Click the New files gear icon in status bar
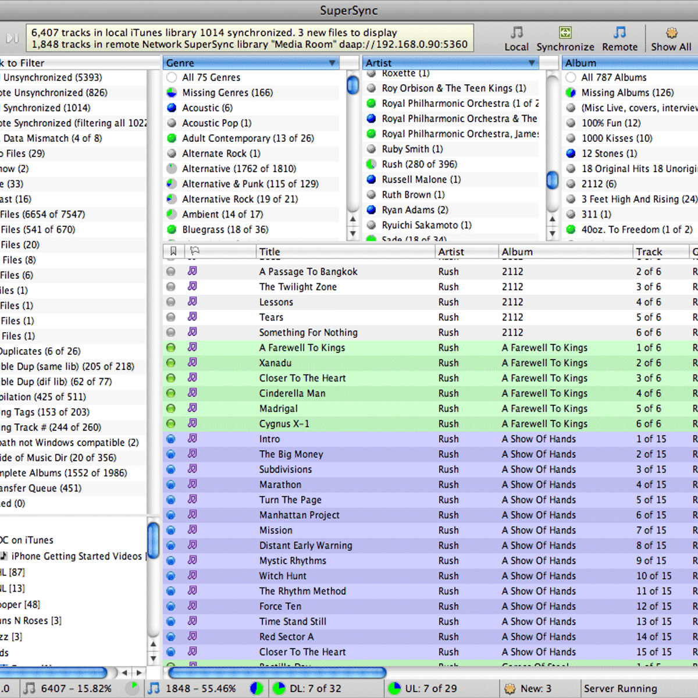698x698 pixels. click(x=510, y=689)
